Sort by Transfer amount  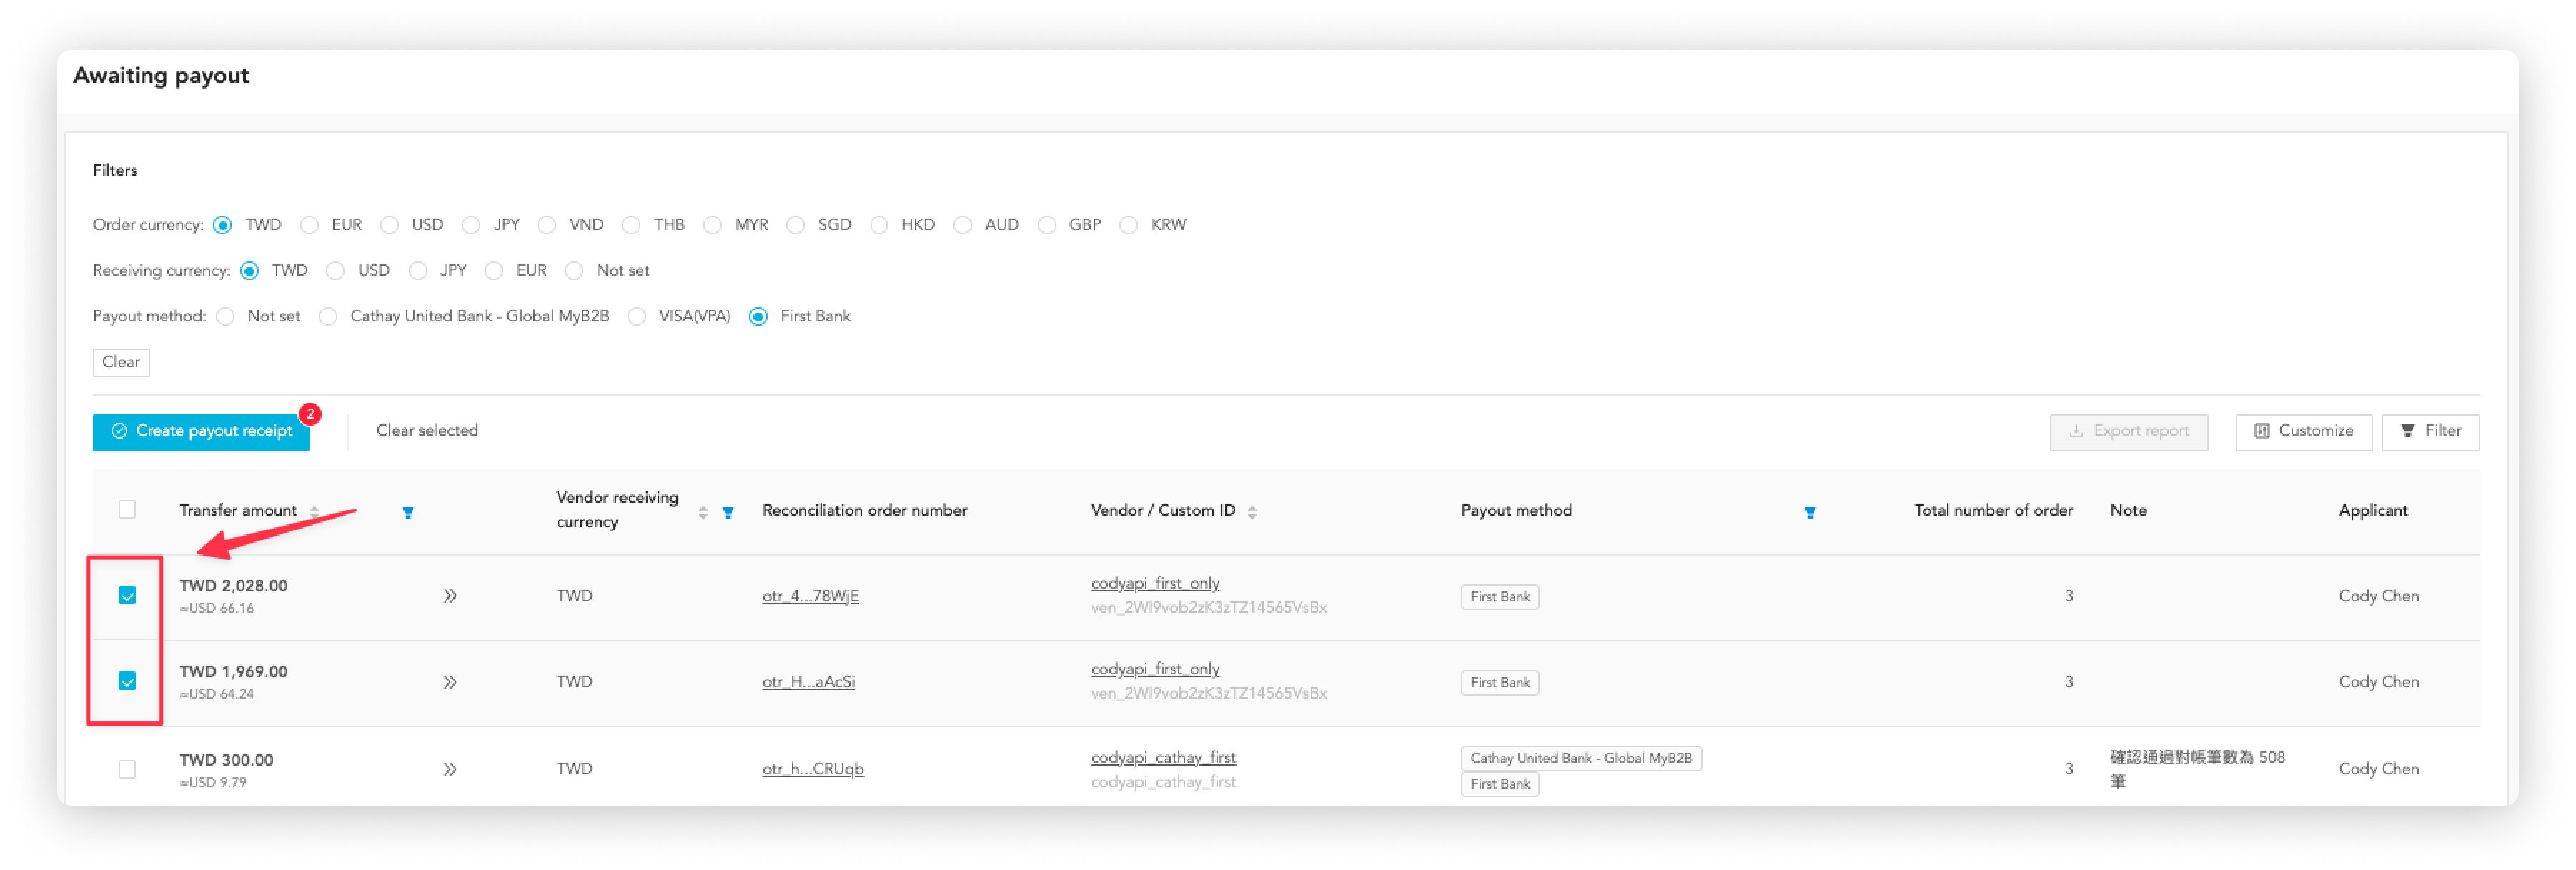tap(314, 511)
